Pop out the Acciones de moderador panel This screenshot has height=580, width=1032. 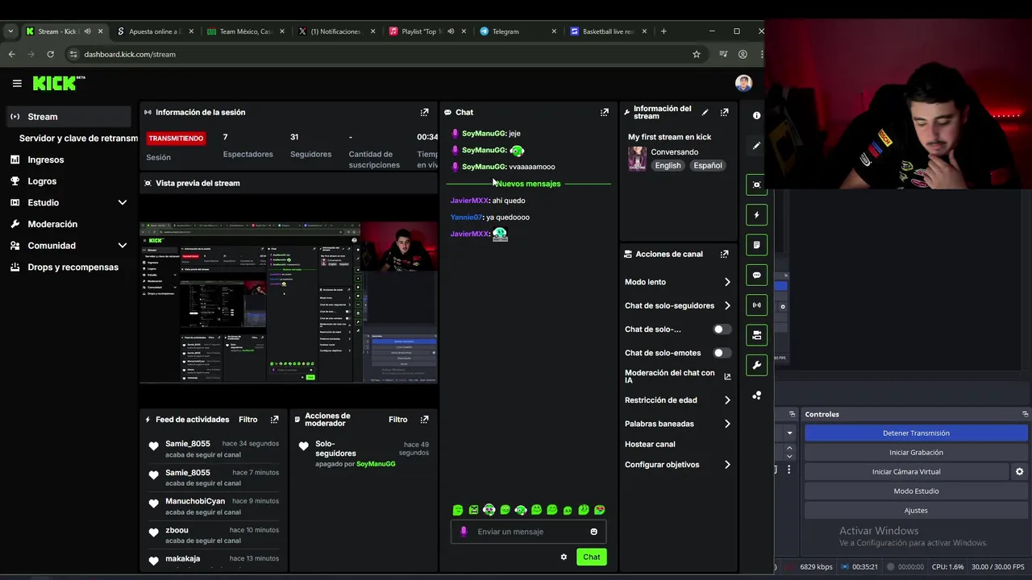[424, 420]
